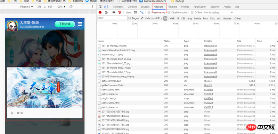Sort by the Type column header
Viewport: 278px width, 134px height.
193,41
